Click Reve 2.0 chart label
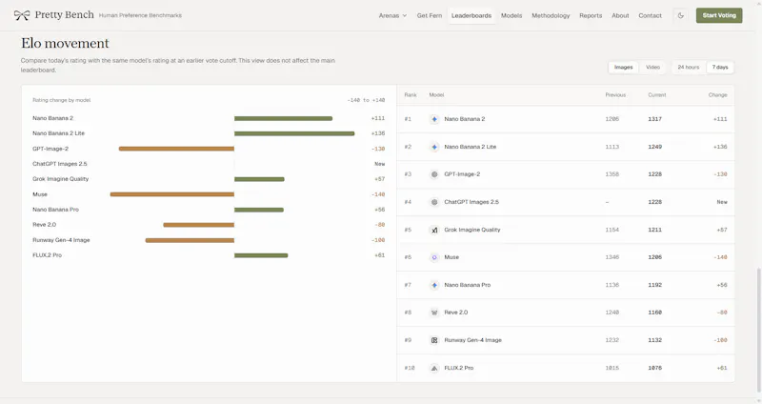This screenshot has height=404, width=762. tap(44, 225)
